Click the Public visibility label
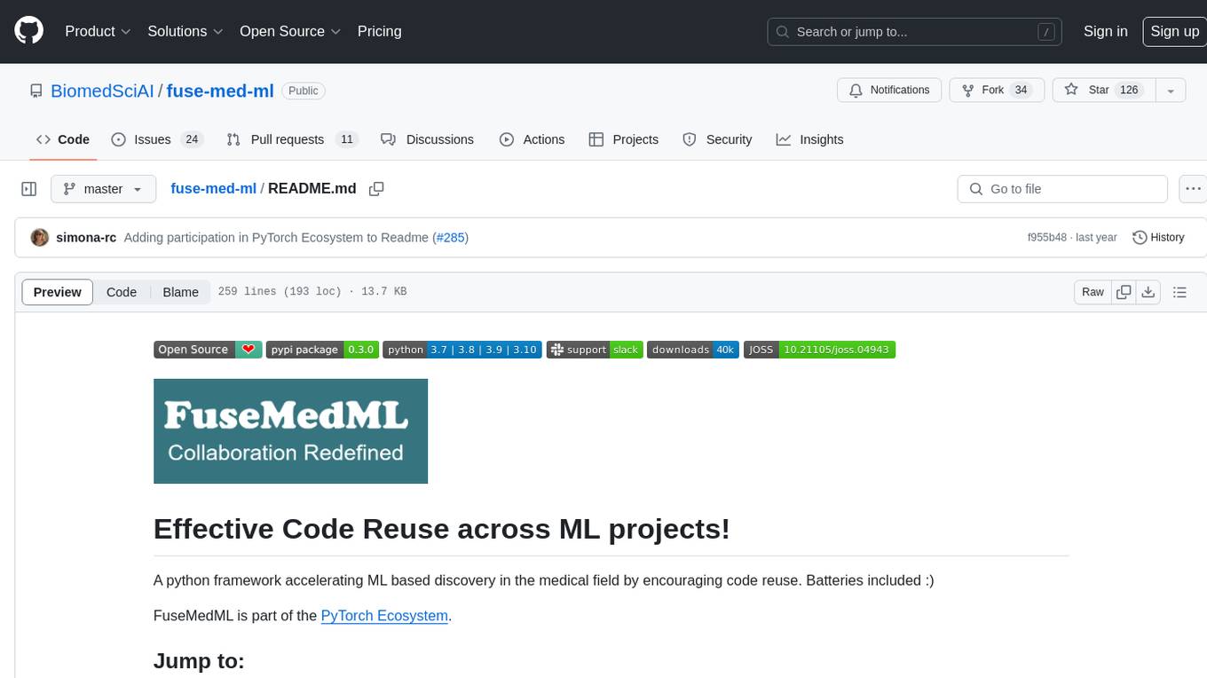 click(304, 91)
